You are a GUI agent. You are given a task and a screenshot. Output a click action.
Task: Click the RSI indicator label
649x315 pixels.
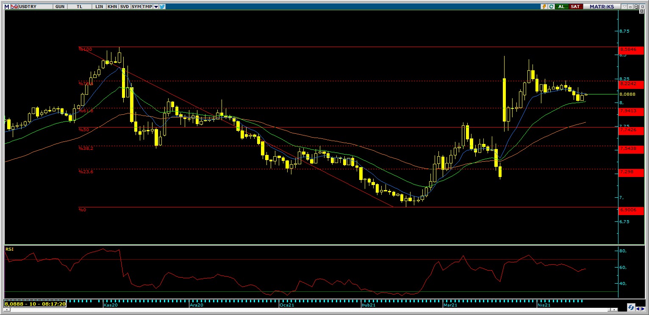coord(9,249)
